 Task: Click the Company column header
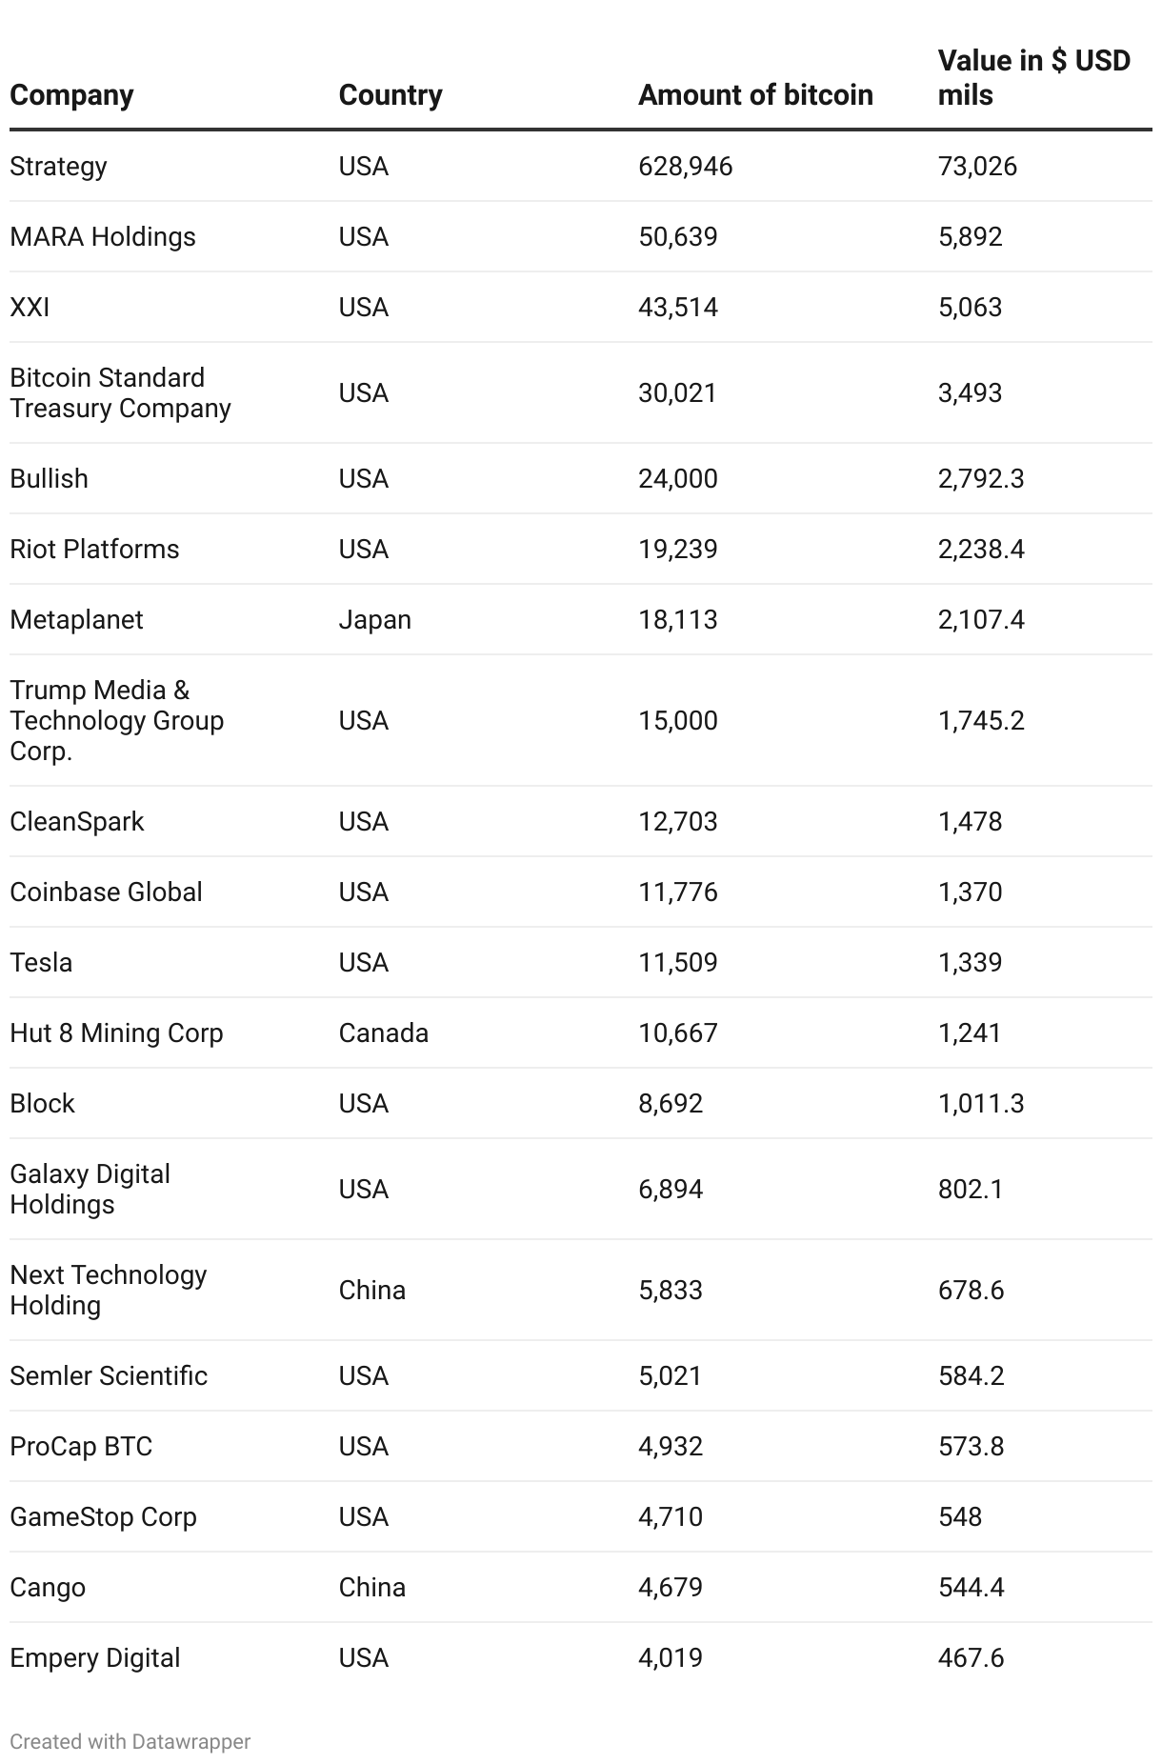pos(71,95)
